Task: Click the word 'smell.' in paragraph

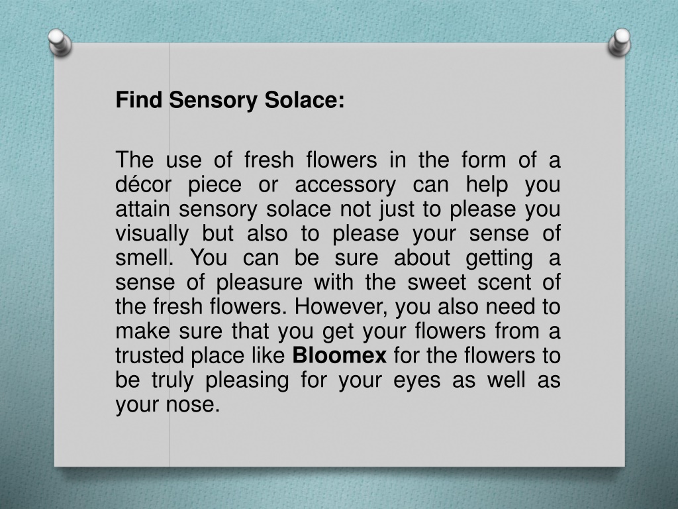Action: point(144,258)
